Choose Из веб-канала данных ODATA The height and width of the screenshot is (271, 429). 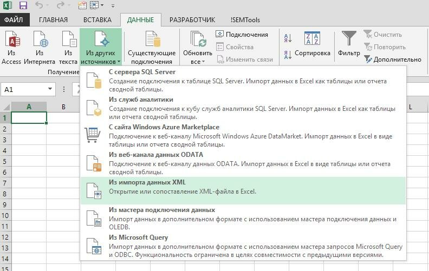243,163
